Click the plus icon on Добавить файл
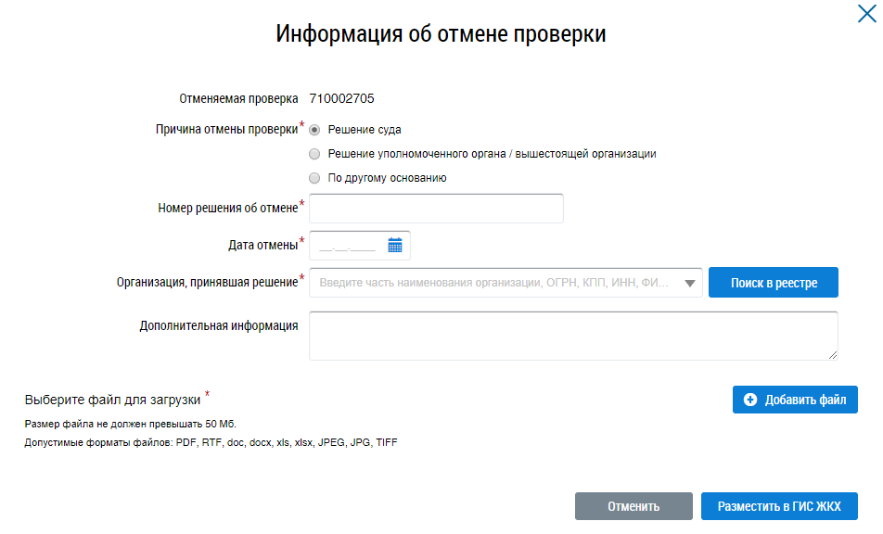This screenshot has width=883, height=534. point(750,400)
